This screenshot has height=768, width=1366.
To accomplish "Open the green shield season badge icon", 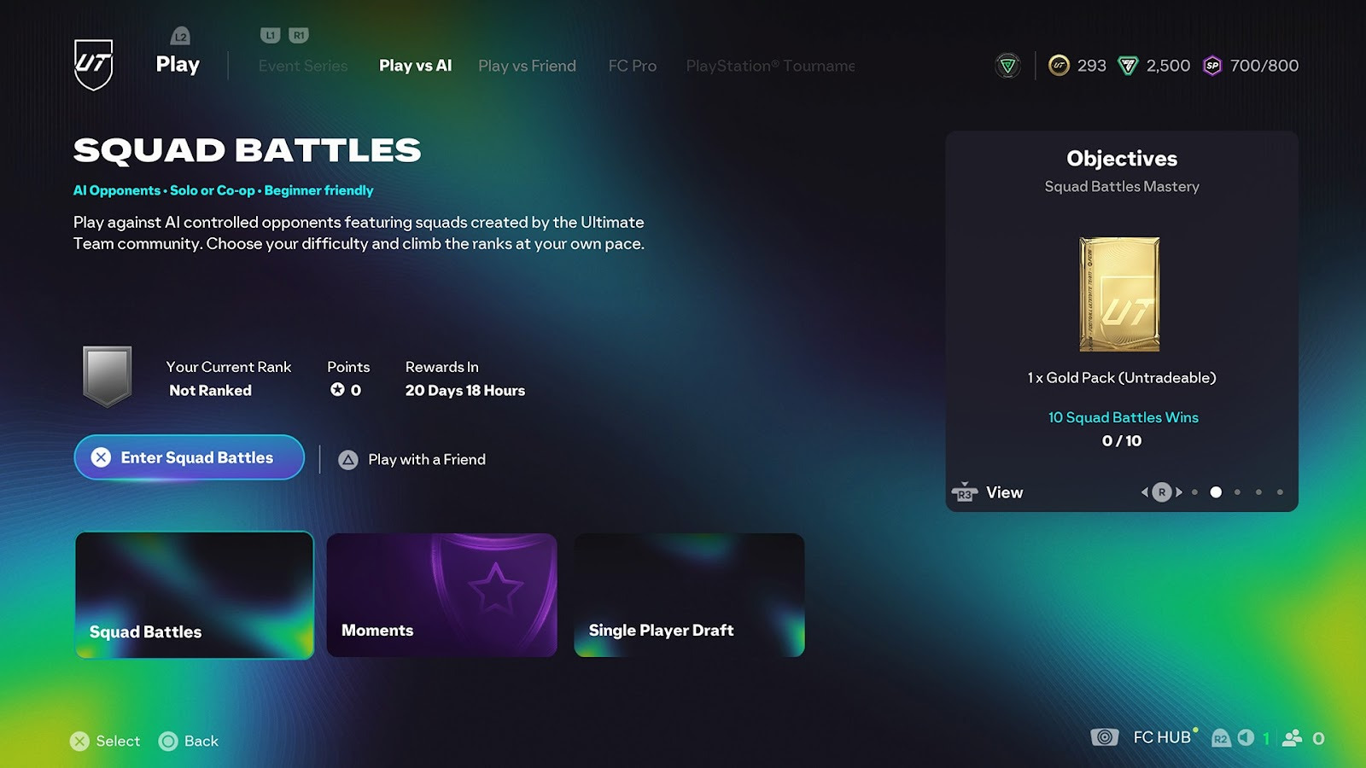I will point(1008,66).
